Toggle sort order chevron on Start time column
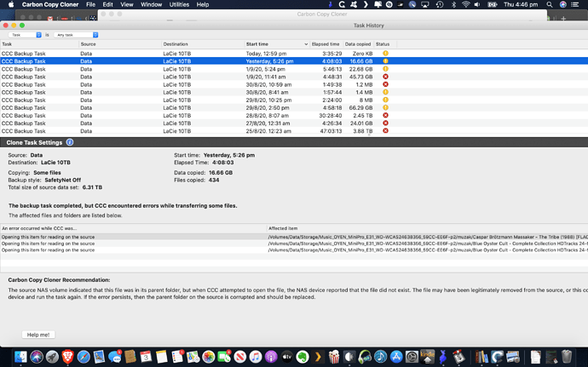 pyautogui.click(x=306, y=44)
